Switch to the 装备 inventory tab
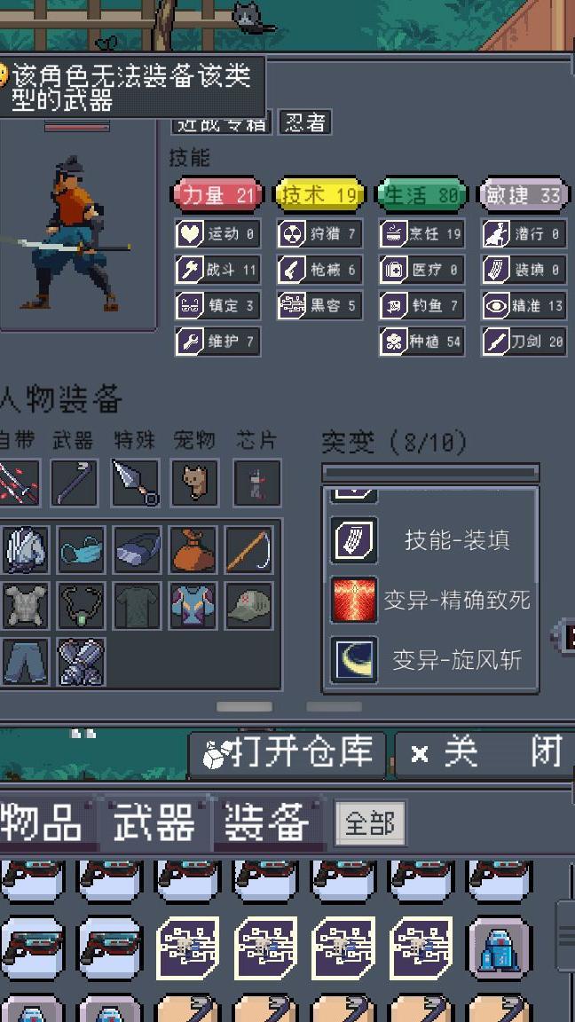The image size is (575, 1022). (x=266, y=824)
